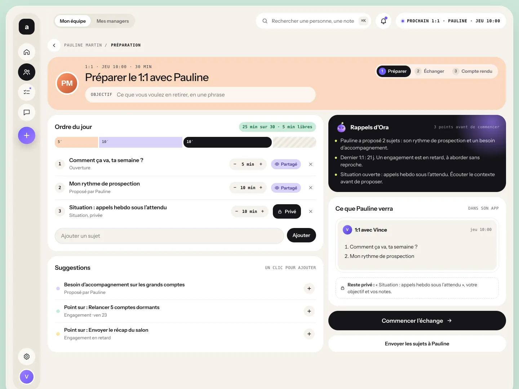Open 'Prochain 1:1 Pauline' pill
This screenshot has height=389, width=519.
tap(451, 21)
